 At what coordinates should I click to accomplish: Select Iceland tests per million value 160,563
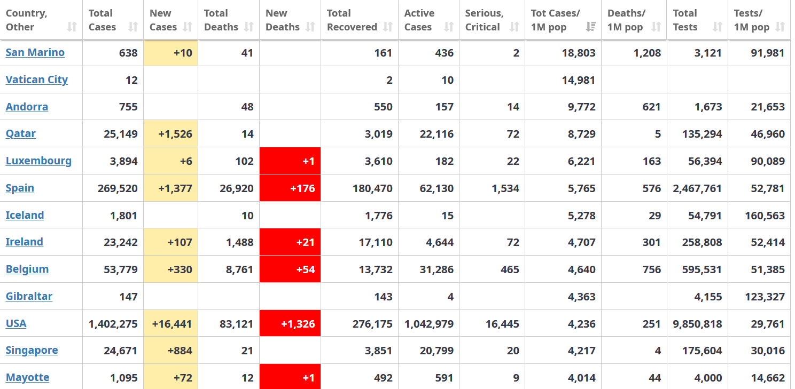[765, 216]
